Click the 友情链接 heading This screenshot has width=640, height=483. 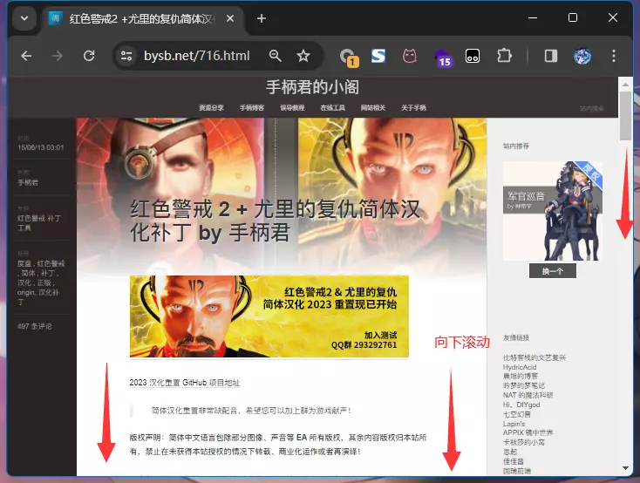[516, 337]
